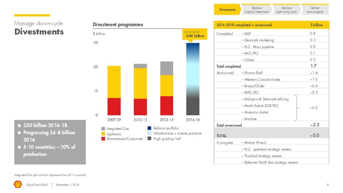This screenshot has height=193, width=343.
Task: Click the red segment of 2007-09 bar
Action: [114, 106]
